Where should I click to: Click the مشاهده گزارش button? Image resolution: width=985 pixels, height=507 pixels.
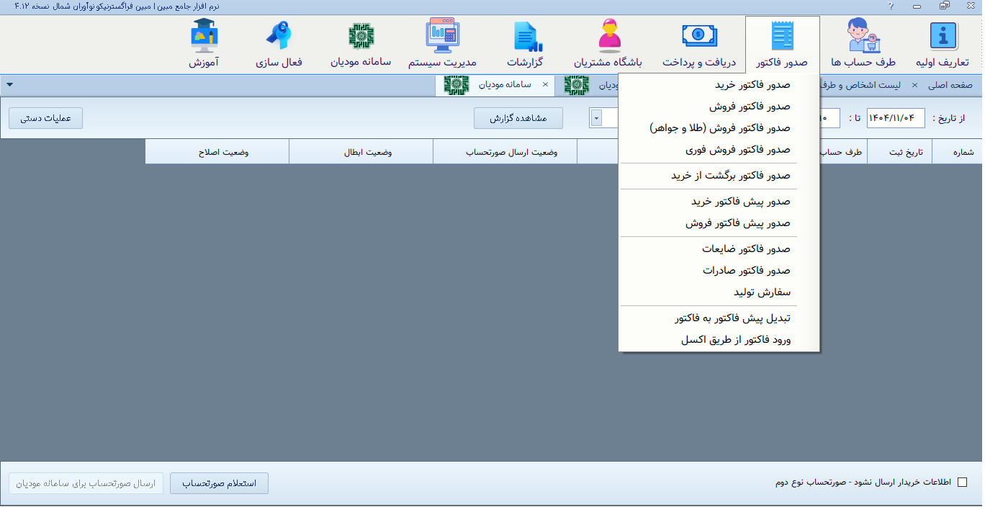[x=518, y=118]
